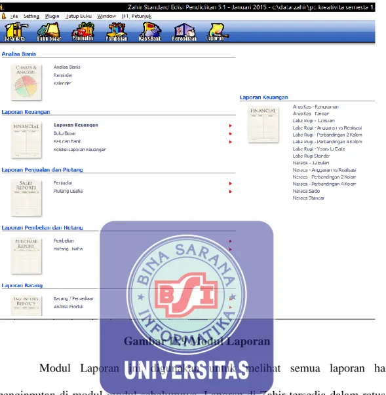This screenshot has height=395, width=386.
Task: Click the Purchase Report thumbnail
Action: [x=26, y=256]
